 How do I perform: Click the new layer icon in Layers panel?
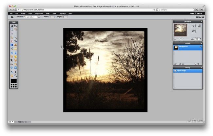tap(195, 64)
